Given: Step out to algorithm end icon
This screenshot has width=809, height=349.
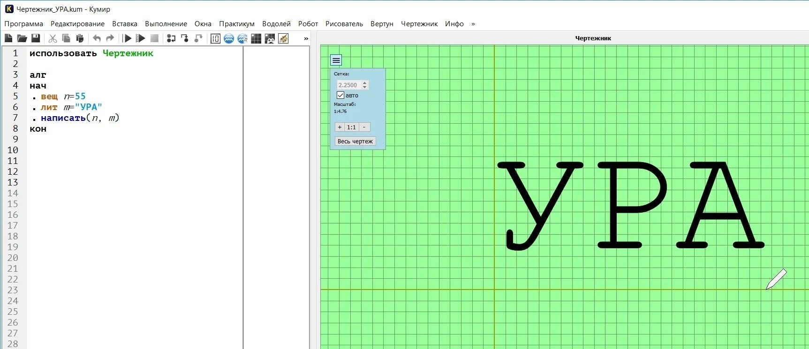Looking at the screenshot, I should coord(198,38).
